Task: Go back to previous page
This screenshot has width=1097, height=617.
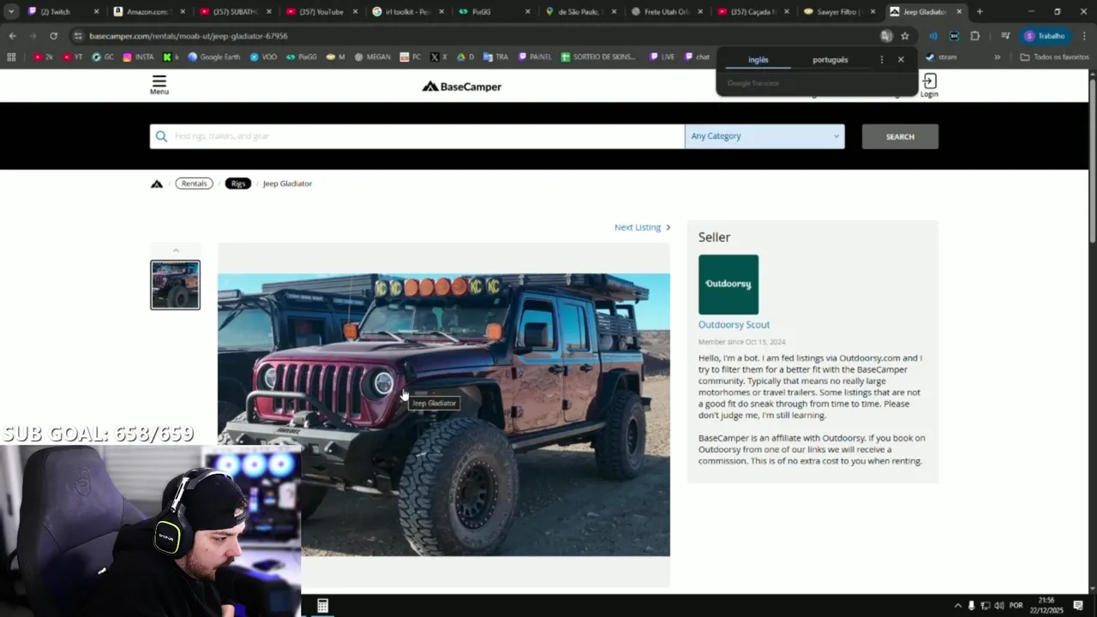Action: (x=12, y=36)
